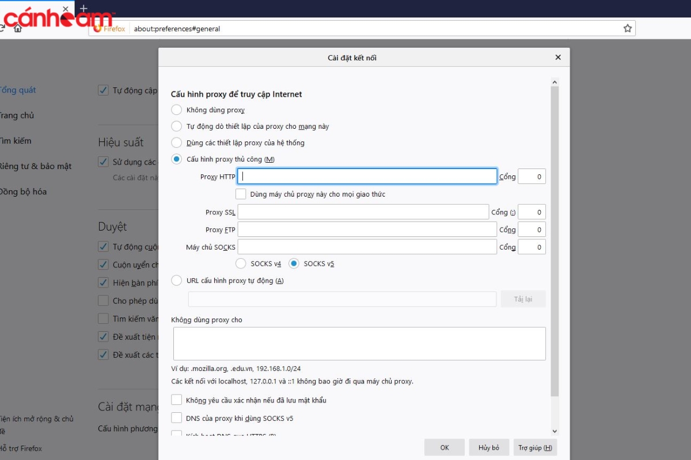The height and width of the screenshot is (460, 691).
Task: Toggle first Đề xuất tiện checkbox
Action: pos(103,336)
